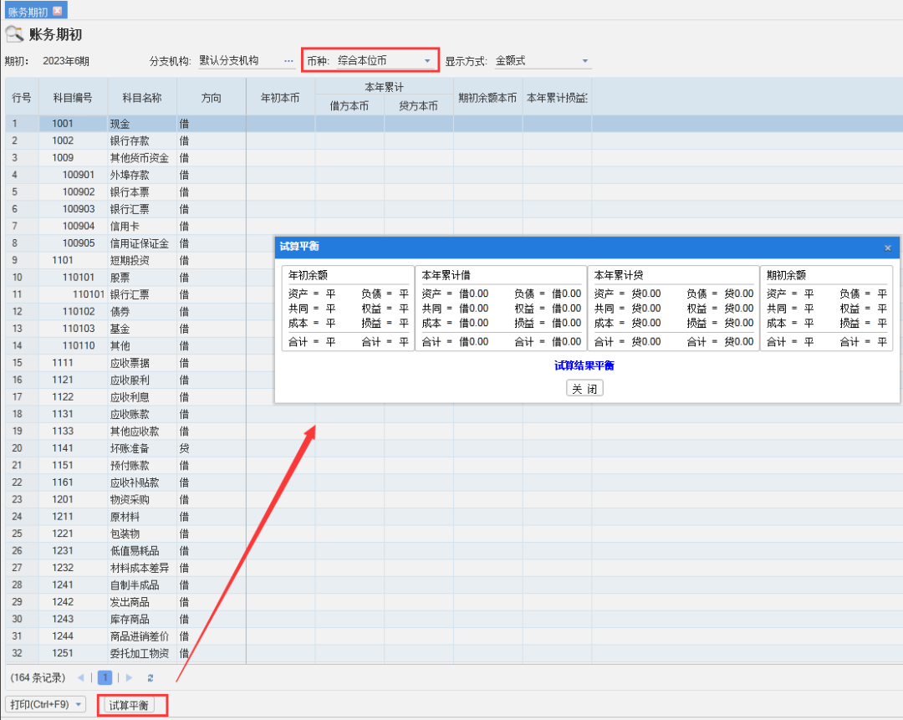Click the 年初本币 column header
Image resolution: width=903 pixels, height=720 pixels.
[x=280, y=97]
